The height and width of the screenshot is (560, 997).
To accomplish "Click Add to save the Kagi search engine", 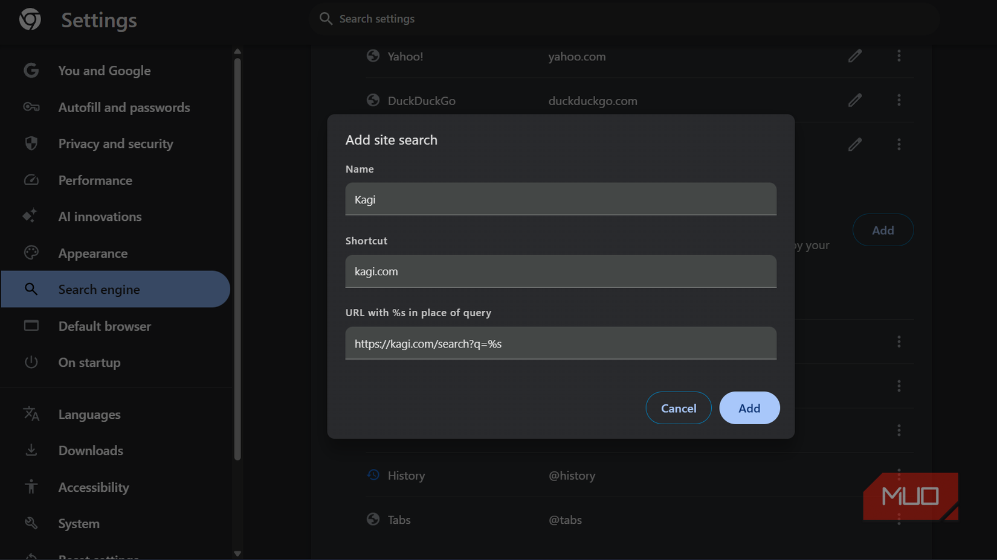I will click(749, 408).
